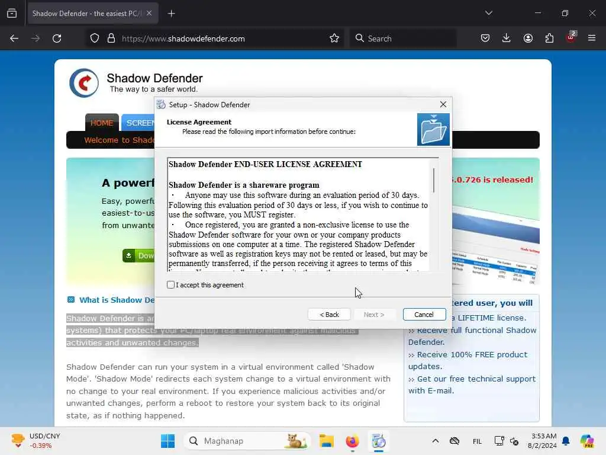
Task: Click the setup folder icon in dialog header
Action: pyautogui.click(x=433, y=130)
